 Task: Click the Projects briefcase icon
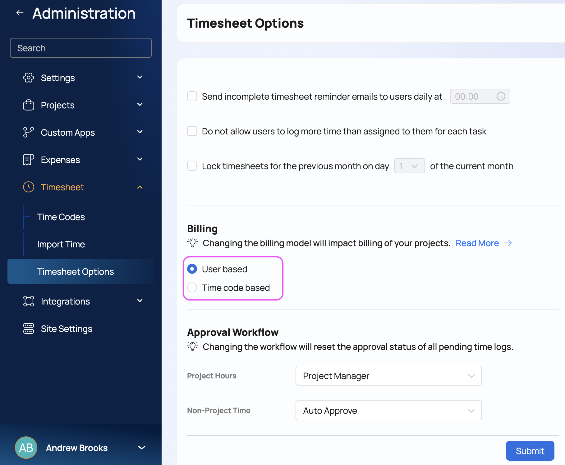pos(29,105)
